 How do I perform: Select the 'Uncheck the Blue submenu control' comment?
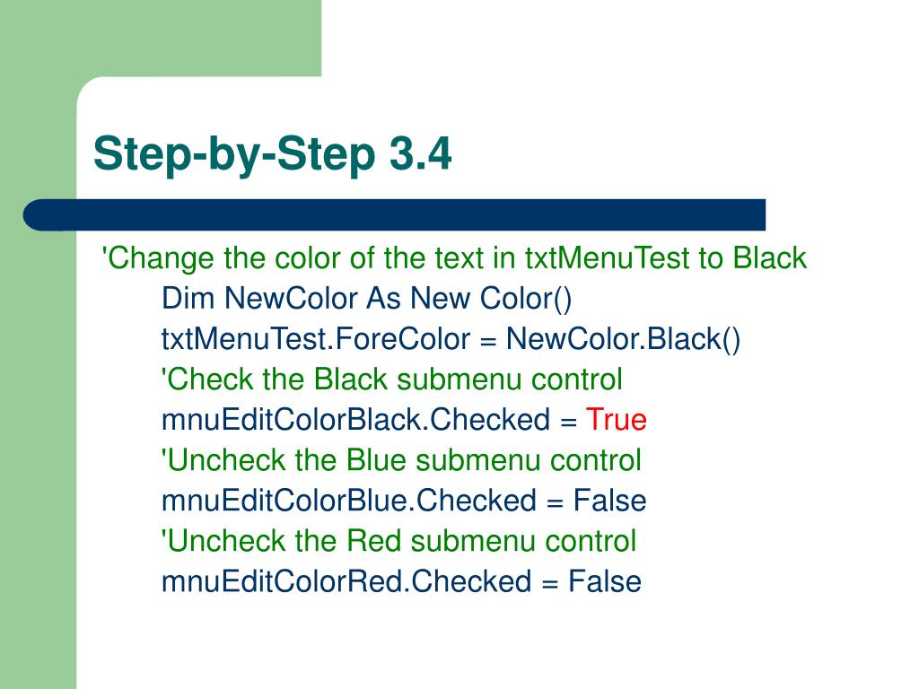tap(401, 460)
